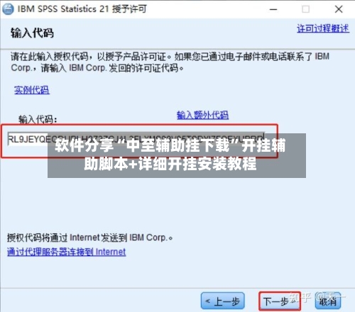
Task: Click the 输入额外代码 link
Action: [202, 115]
